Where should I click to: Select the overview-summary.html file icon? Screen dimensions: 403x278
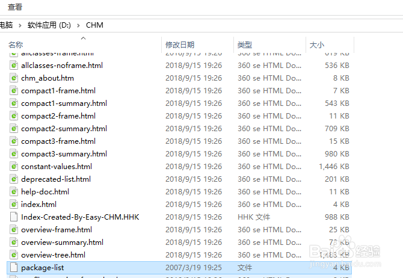(14, 242)
